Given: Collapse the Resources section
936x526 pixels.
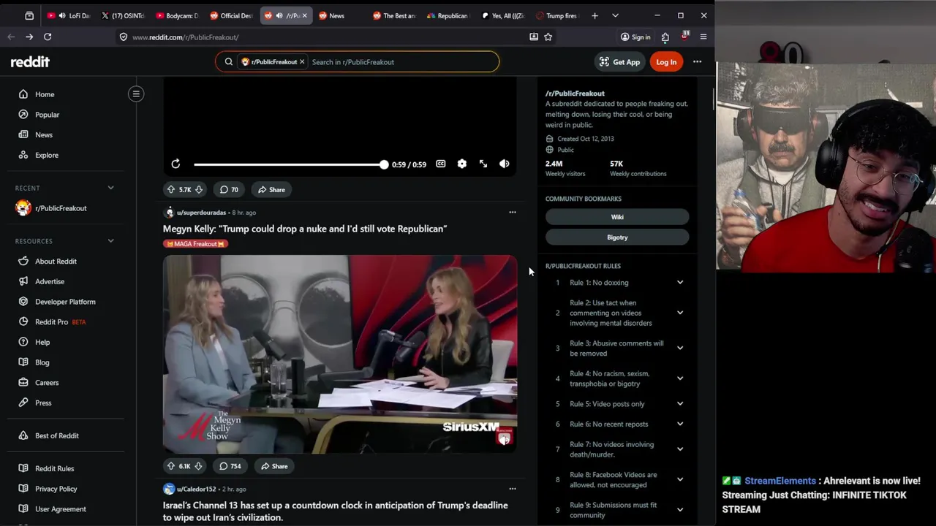Looking at the screenshot, I should pos(110,240).
